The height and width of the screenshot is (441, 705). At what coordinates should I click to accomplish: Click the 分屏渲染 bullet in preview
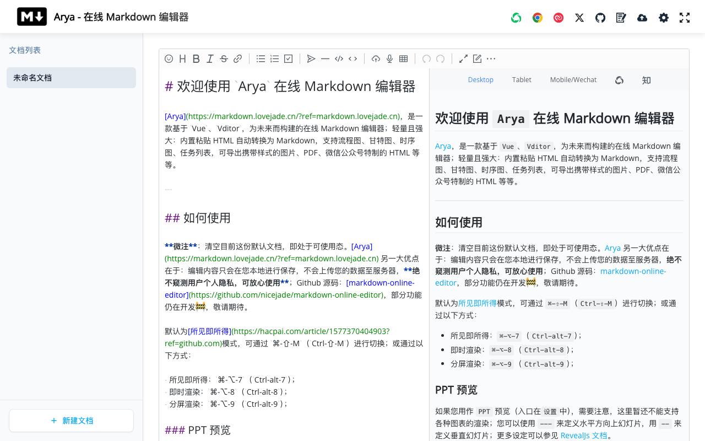coord(512,364)
